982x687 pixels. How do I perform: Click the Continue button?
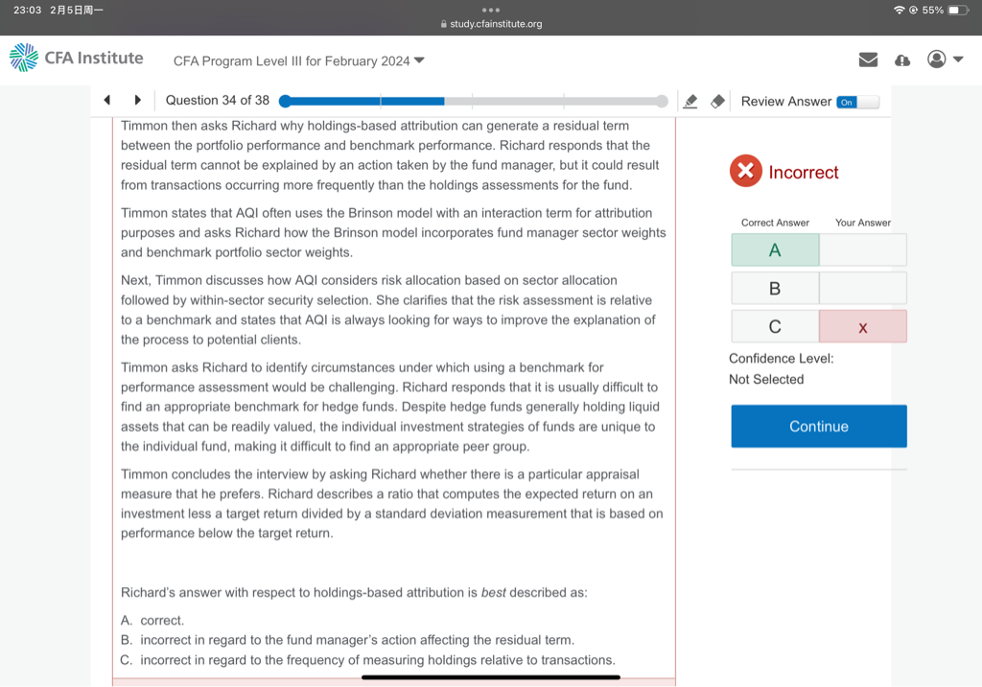coord(819,426)
